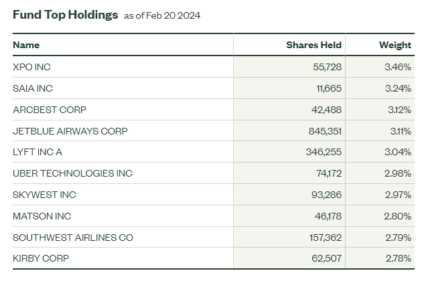Click the as of Feb 20 2024 date text
This screenshot has width=422, height=281.
point(161,16)
